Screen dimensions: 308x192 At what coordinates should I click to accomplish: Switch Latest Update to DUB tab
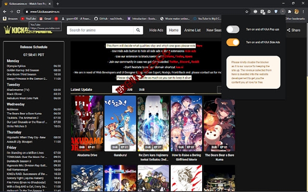(141, 90)
